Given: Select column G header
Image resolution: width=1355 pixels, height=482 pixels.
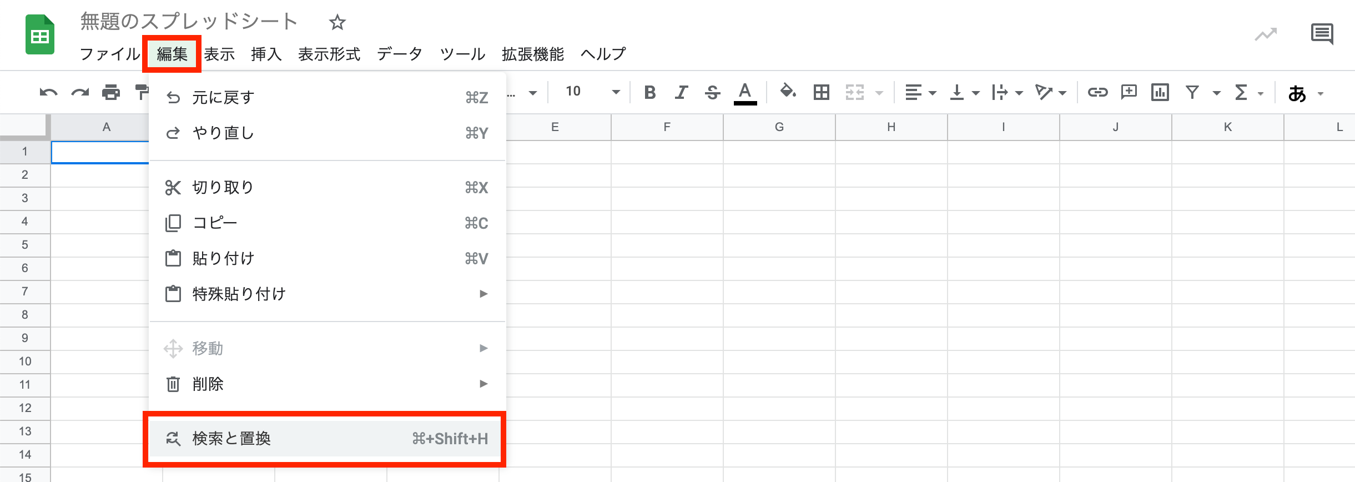Looking at the screenshot, I should (x=779, y=127).
